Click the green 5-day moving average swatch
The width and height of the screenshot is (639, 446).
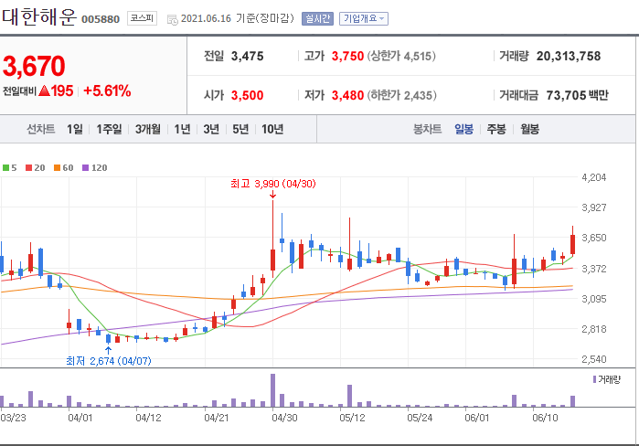pyautogui.click(x=5, y=168)
